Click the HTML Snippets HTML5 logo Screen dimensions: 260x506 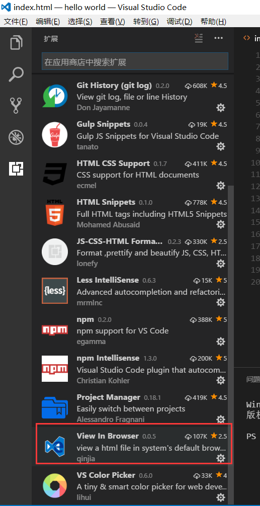point(55,212)
